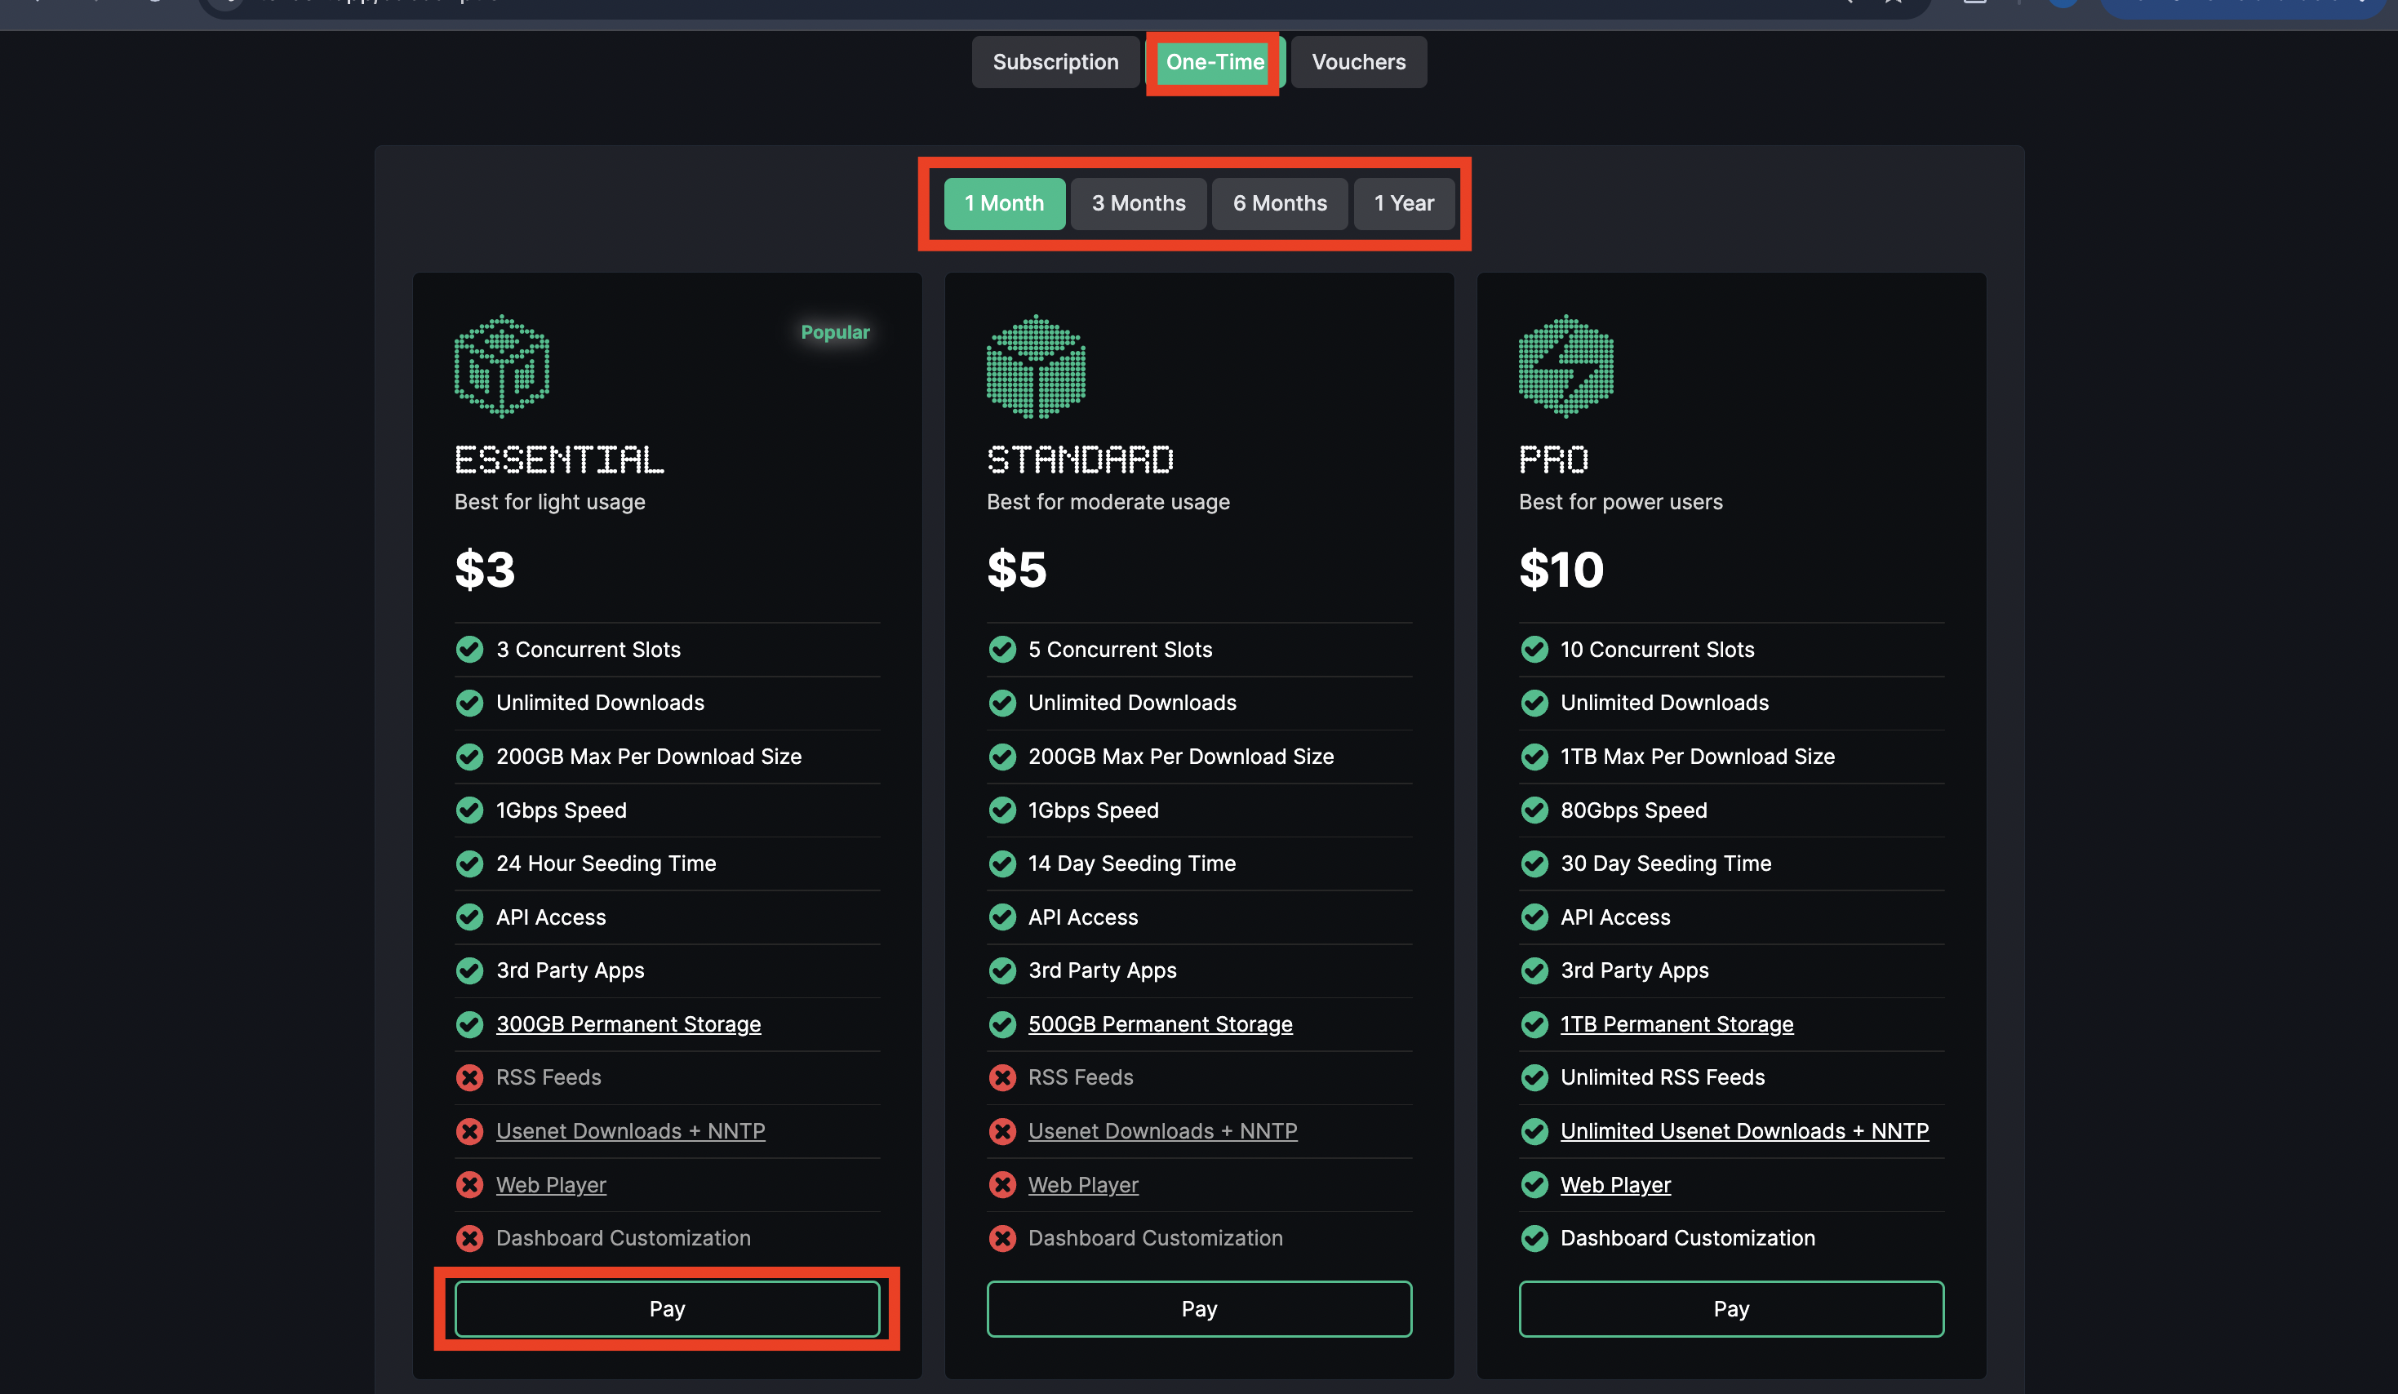Viewport: 2398px width, 1394px height.
Task: Switch to the Subscription tab
Action: point(1055,62)
